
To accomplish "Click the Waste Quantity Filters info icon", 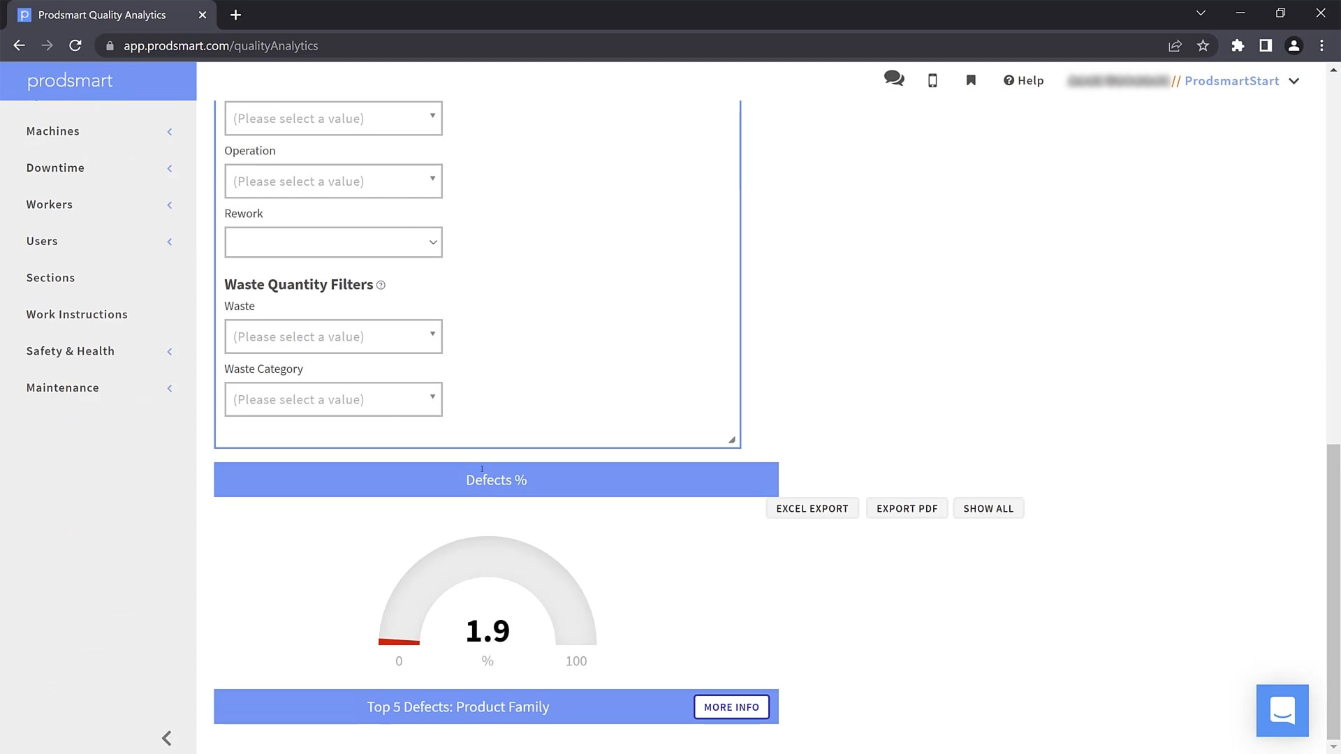I will tap(381, 285).
